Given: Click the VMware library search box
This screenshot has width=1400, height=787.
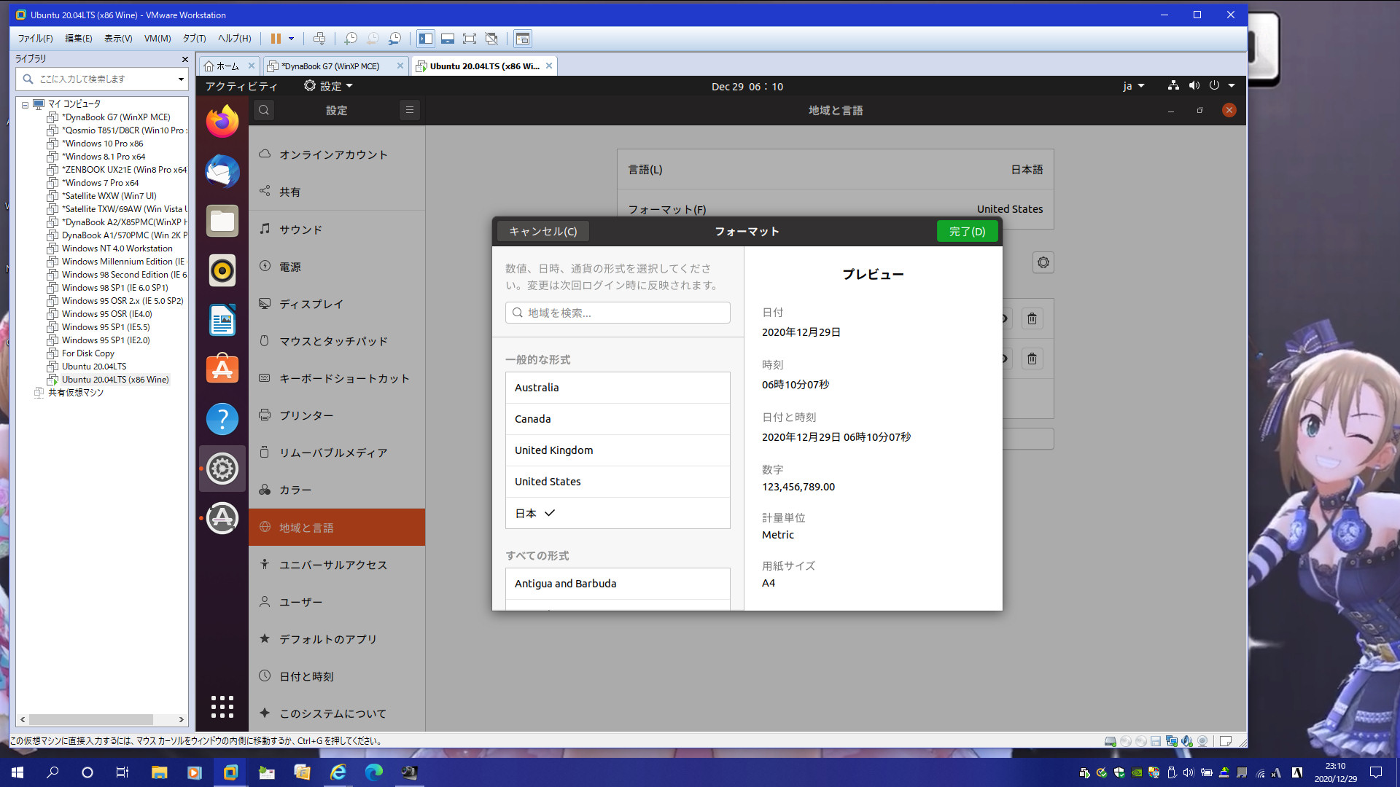Looking at the screenshot, I should click(102, 79).
